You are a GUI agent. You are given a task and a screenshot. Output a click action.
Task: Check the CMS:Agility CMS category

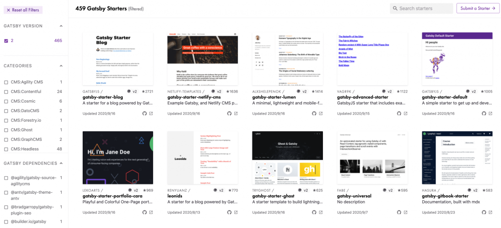click(x=6, y=82)
